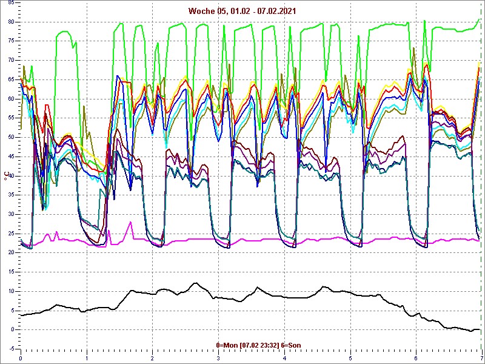Screen dimensions: 485x364
Task: Click the x-axis day marker 1
Action: click(87, 358)
